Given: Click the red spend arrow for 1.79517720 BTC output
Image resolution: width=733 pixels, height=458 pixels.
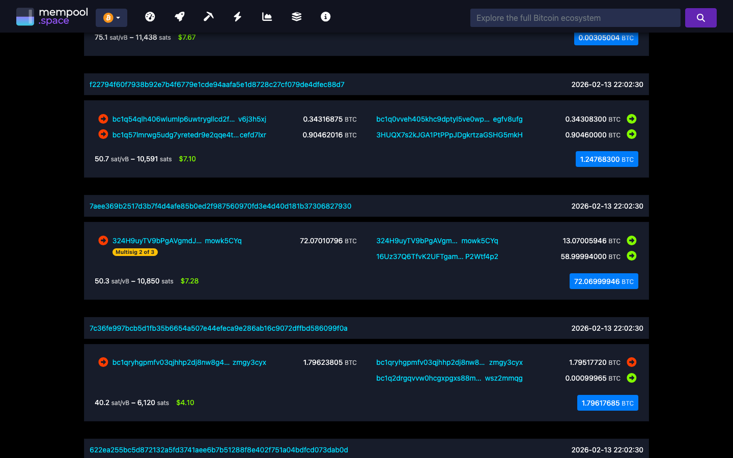Looking at the screenshot, I should (x=632, y=362).
